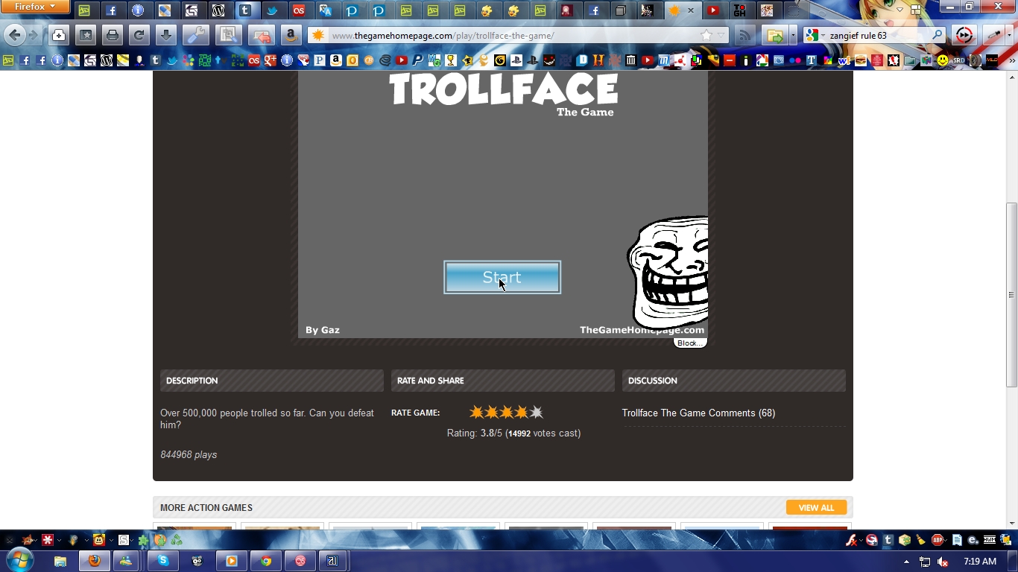Subscribe using the RSS feed icon

(x=744, y=35)
